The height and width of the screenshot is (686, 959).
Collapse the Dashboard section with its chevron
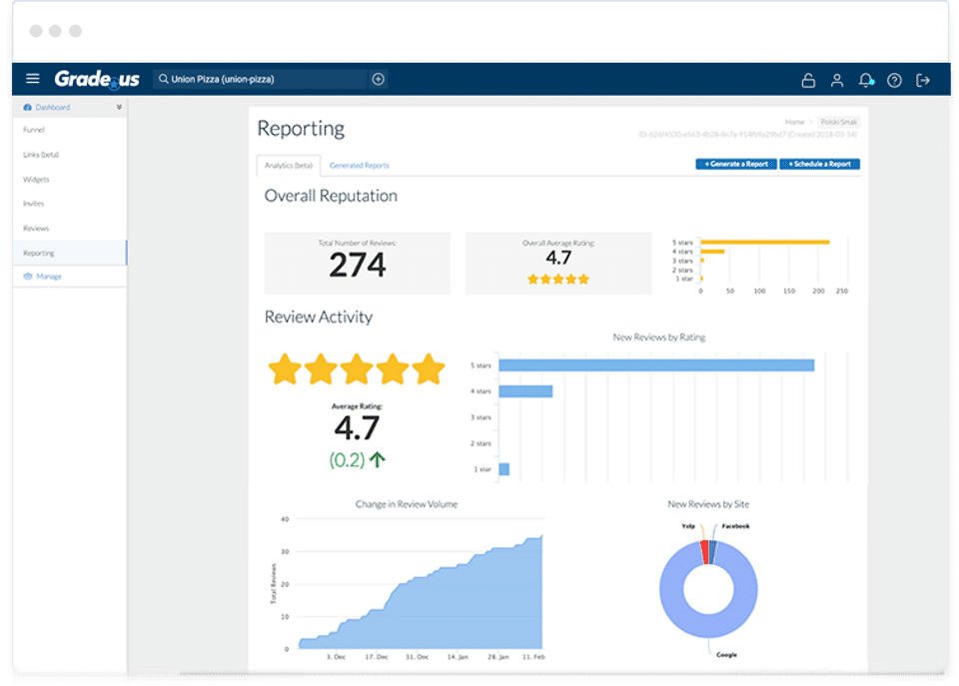119,107
